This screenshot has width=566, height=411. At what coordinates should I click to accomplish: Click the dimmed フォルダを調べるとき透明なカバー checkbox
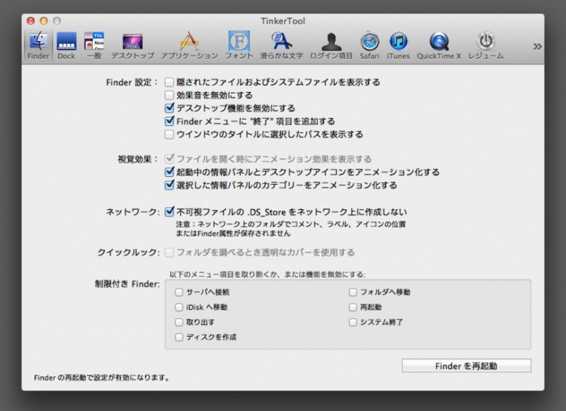coord(169,252)
